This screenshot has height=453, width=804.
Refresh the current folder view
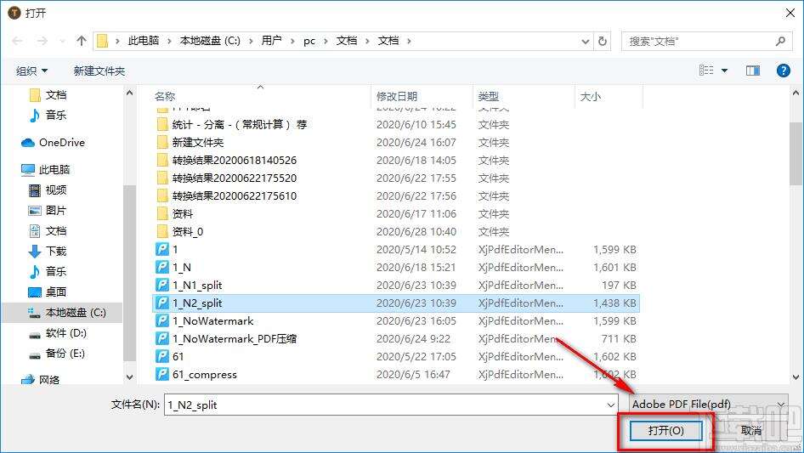[x=603, y=41]
